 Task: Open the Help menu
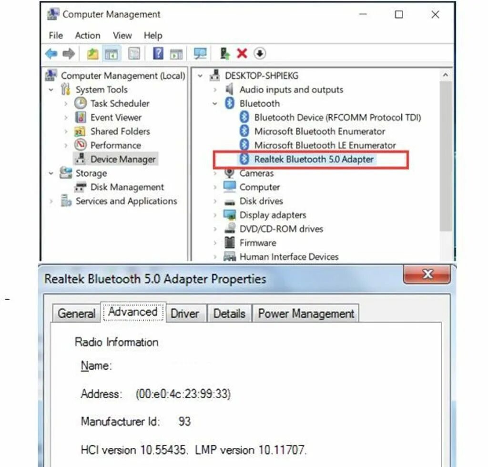153,35
